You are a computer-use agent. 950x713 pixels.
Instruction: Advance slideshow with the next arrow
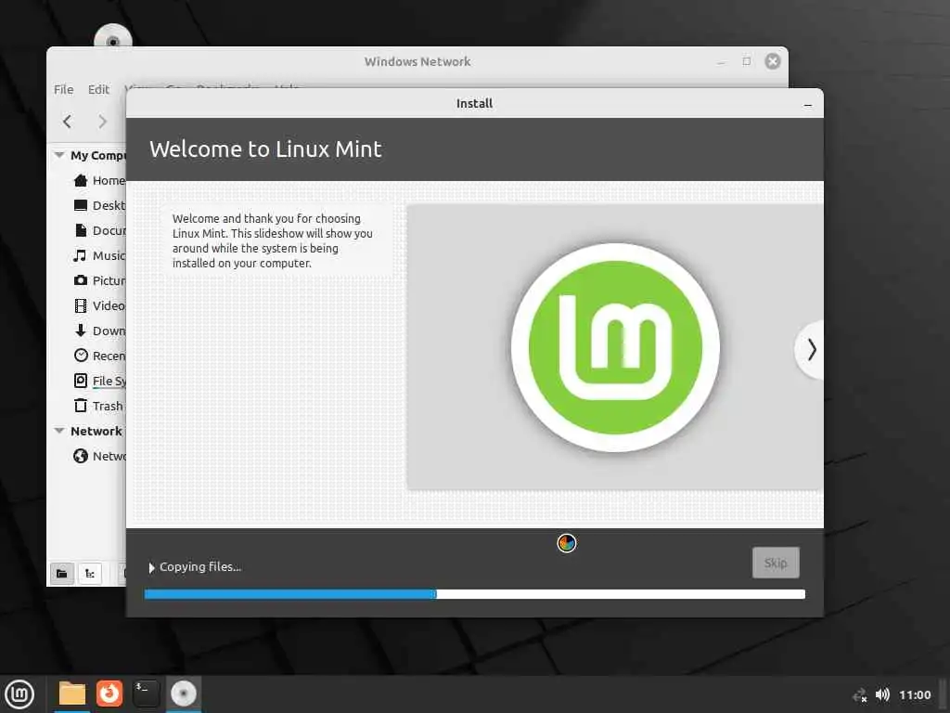point(811,350)
